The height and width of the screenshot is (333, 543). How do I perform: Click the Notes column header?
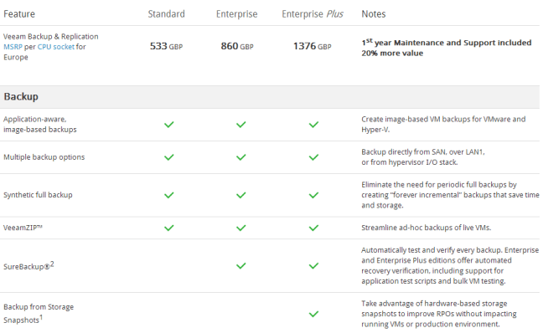coord(374,14)
